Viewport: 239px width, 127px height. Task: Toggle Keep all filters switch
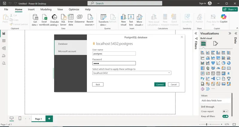pos(225,116)
